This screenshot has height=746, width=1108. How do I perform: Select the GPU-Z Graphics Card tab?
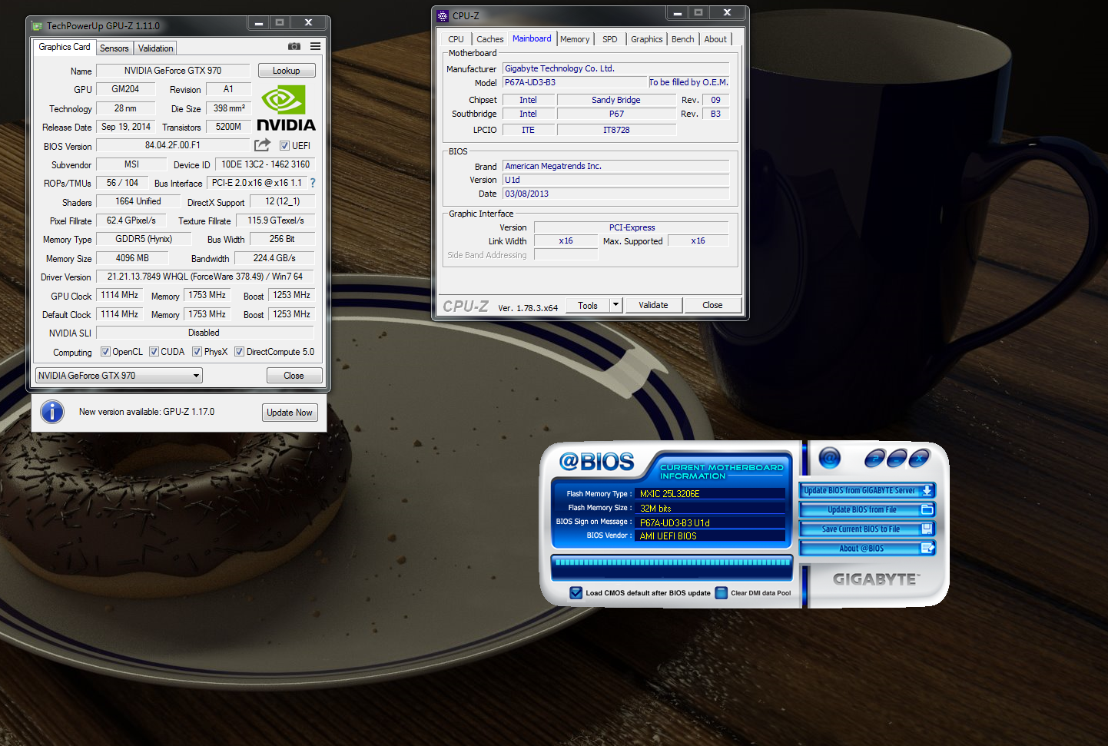[x=65, y=47]
